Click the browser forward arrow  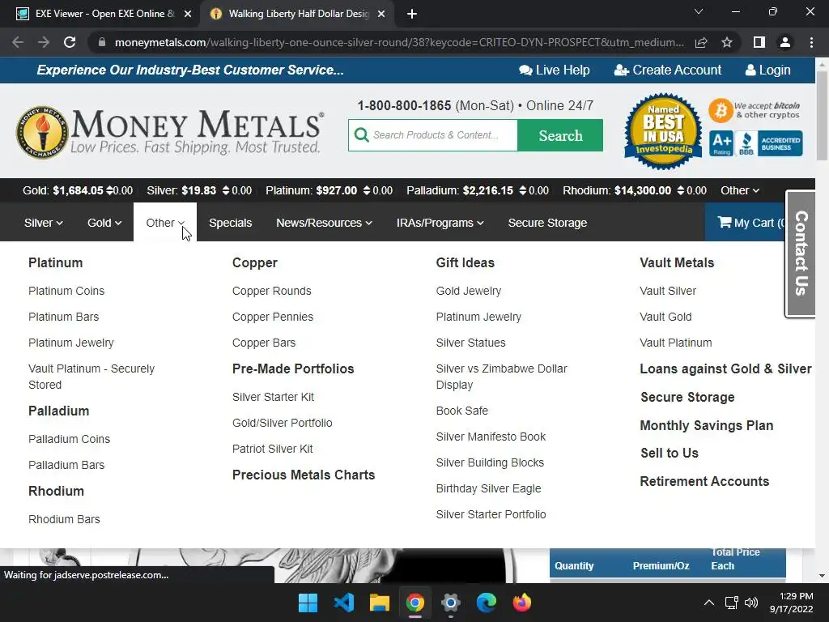tap(44, 42)
